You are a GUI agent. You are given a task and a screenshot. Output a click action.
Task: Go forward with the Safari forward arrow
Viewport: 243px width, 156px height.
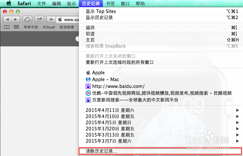[x=16, y=19]
